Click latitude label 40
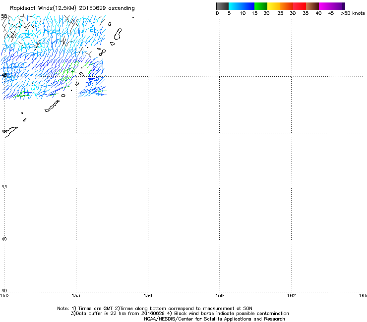Image resolution: width=367 pixels, height=322 pixels. click(x=4, y=290)
